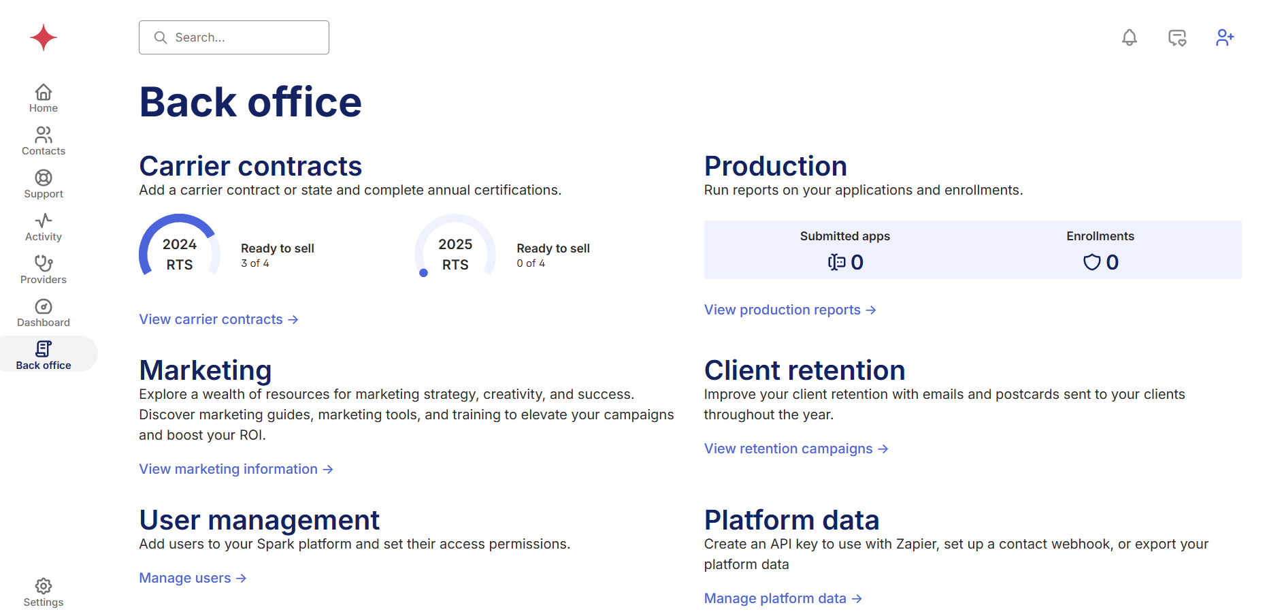Go to Home in sidebar
This screenshot has height=616, width=1267.
click(x=44, y=98)
